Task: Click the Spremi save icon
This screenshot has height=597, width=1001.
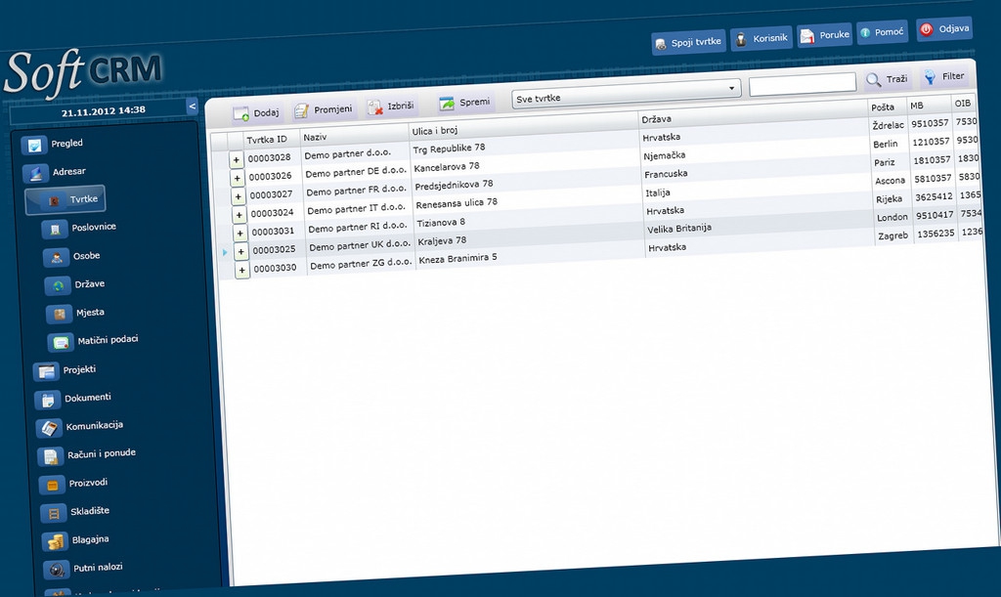Action: (x=447, y=104)
